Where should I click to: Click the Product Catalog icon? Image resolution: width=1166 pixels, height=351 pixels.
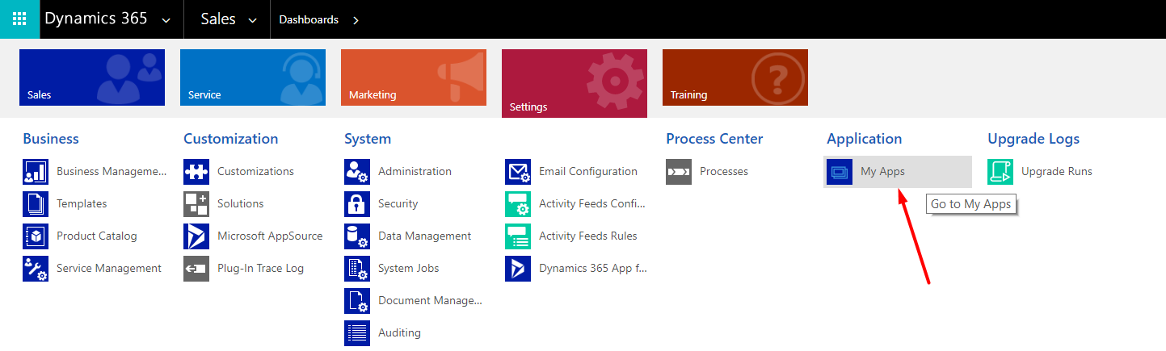tap(36, 236)
